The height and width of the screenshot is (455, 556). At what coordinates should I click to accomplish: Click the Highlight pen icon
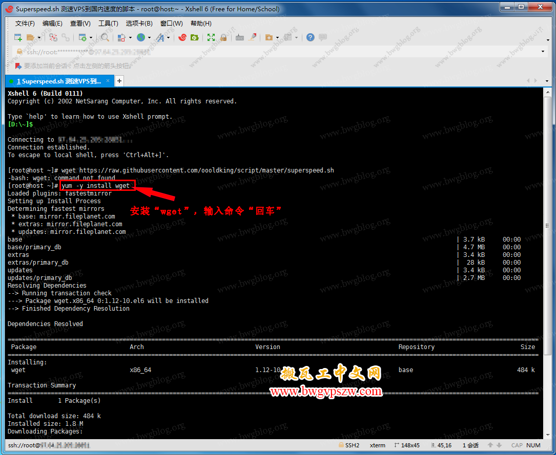point(252,37)
